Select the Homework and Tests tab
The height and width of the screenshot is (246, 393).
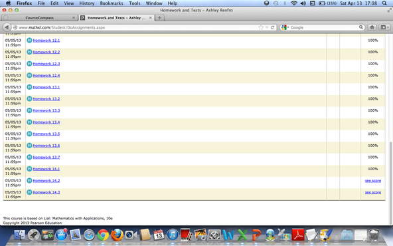tap(116, 18)
